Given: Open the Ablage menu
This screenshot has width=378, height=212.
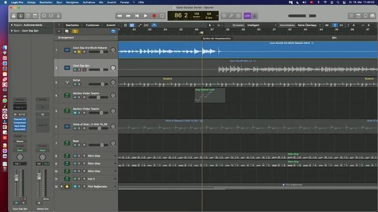Looking at the screenshot, I should pyautogui.click(x=31, y=2).
